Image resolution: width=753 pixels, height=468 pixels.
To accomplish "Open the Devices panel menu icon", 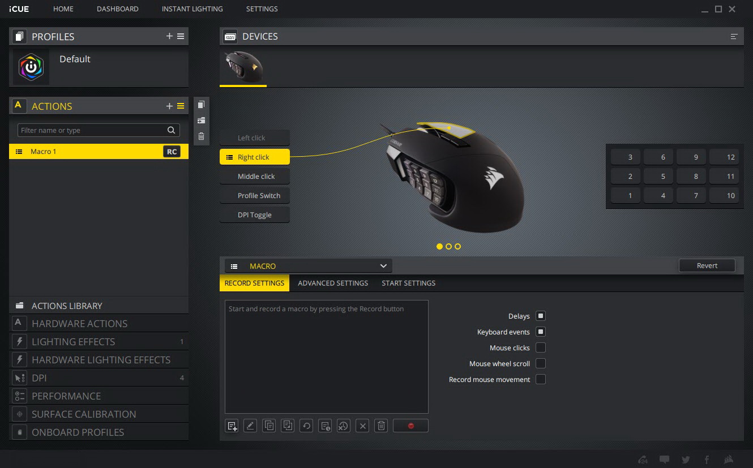I will 734,36.
